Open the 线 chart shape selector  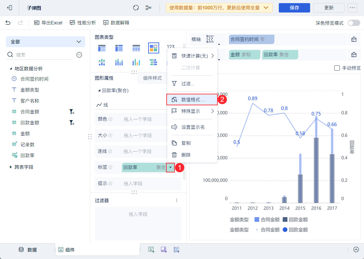tap(131, 105)
